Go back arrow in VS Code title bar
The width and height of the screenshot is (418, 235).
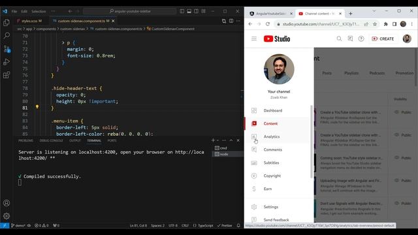tap(70, 11)
